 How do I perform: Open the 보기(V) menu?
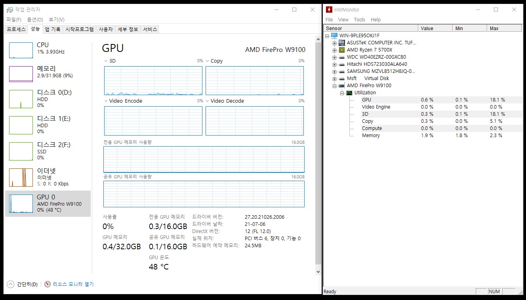[57, 19]
